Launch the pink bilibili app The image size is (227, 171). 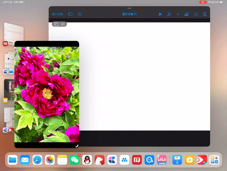(x=162, y=160)
